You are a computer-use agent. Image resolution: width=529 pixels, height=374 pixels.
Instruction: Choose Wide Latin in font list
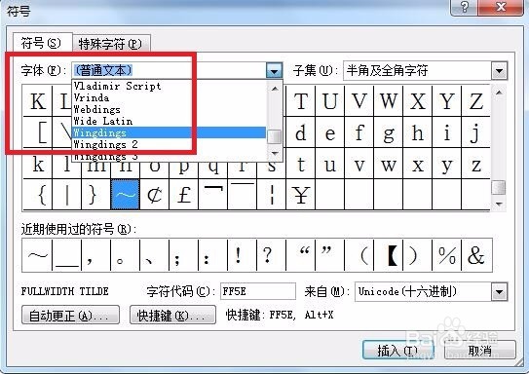click(169, 121)
